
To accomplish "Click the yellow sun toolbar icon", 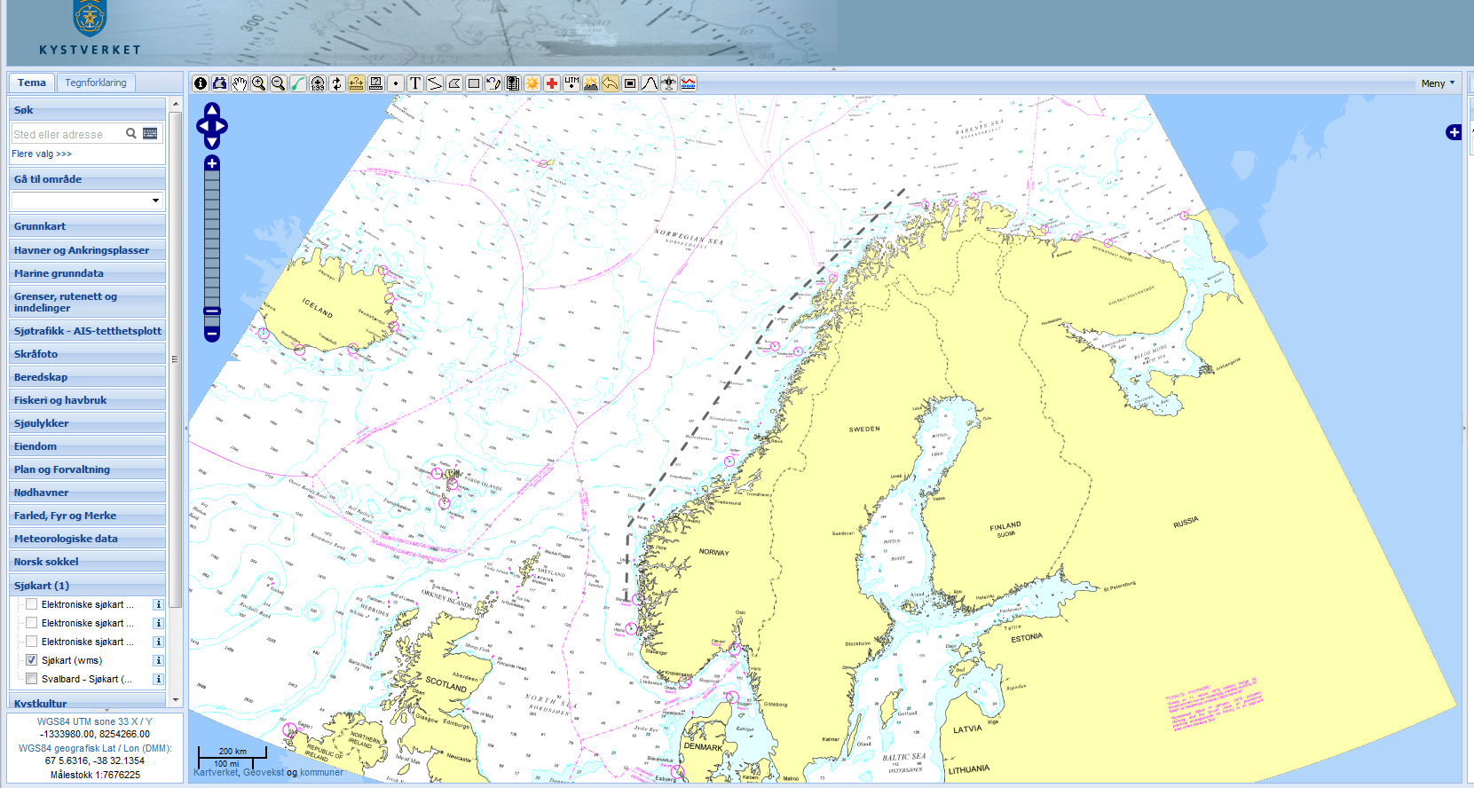I will click(532, 83).
